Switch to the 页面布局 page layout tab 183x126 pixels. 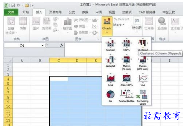(x=55, y=12)
